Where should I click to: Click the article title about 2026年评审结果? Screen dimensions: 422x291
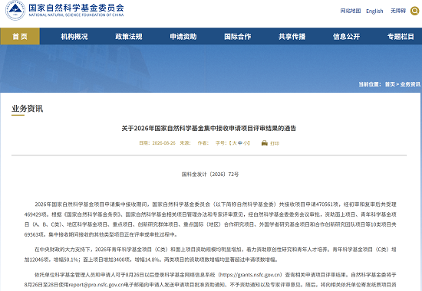pos(209,129)
